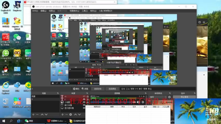221x124 pixels.
Task: Click the square window icon in right side window
Action: point(199,22)
